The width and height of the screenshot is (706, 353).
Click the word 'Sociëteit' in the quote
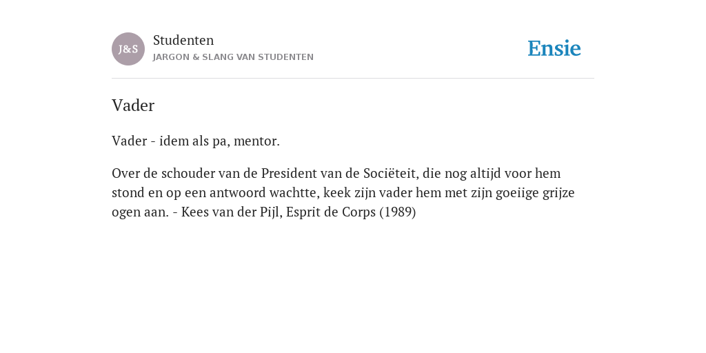pyautogui.click(x=390, y=173)
